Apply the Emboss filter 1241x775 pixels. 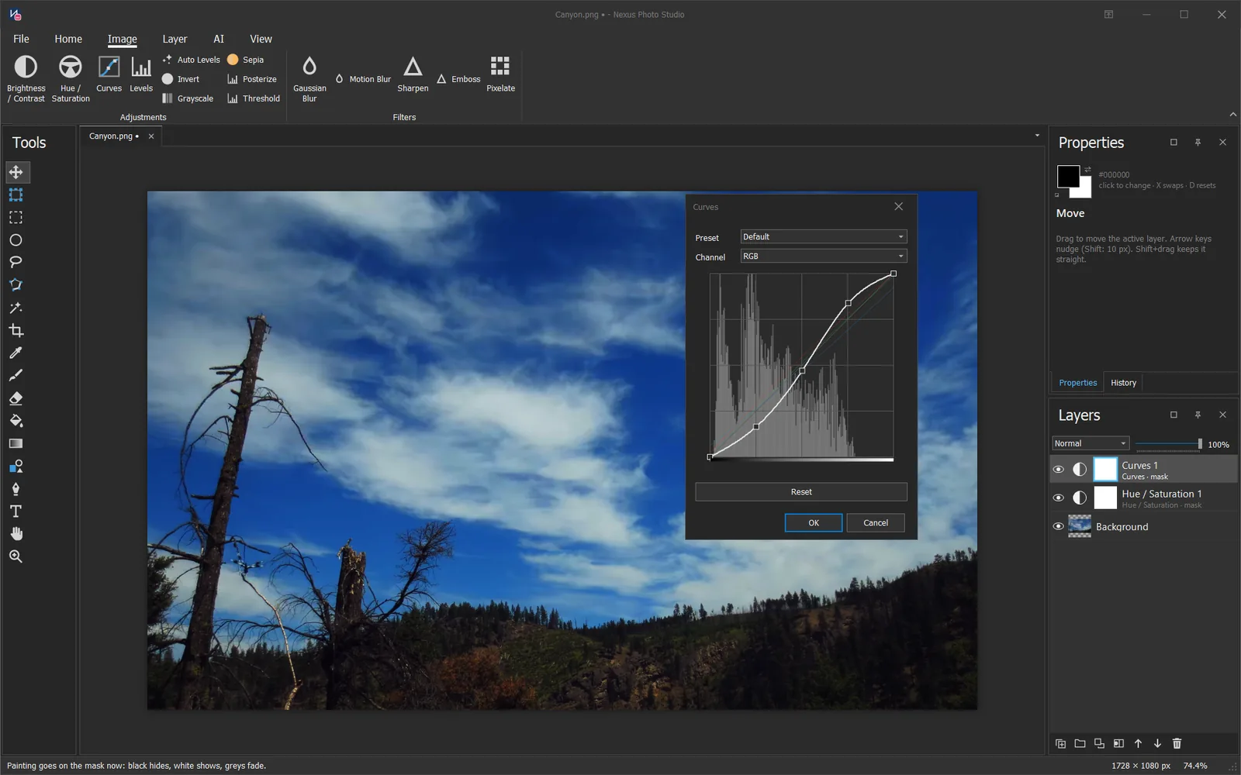coord(458,79)
